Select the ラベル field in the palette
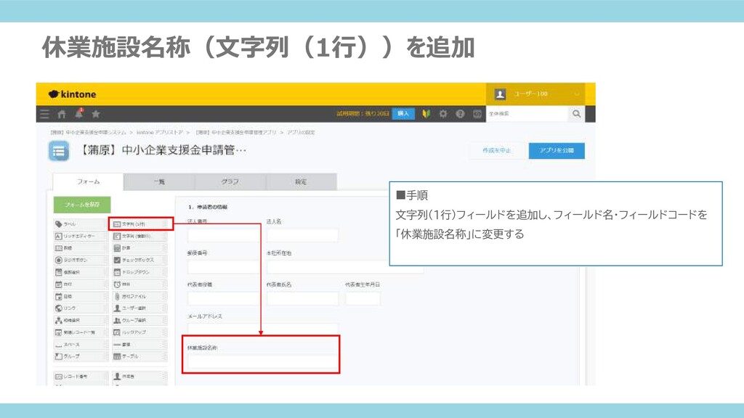744x418 pixels. (81, 224)
